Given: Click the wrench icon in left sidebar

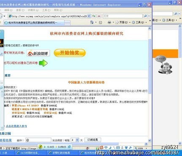Looking at the screenshot, I should (x=1, y=54).
